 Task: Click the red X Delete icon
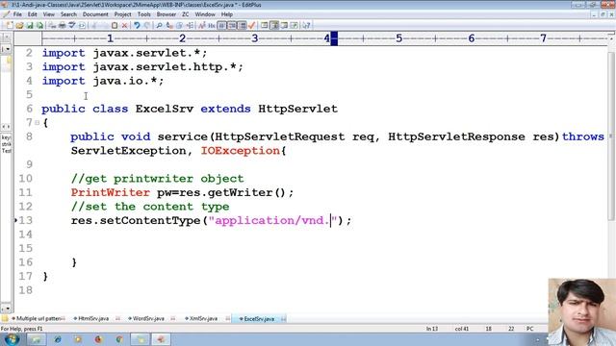(x=124, y=26)
